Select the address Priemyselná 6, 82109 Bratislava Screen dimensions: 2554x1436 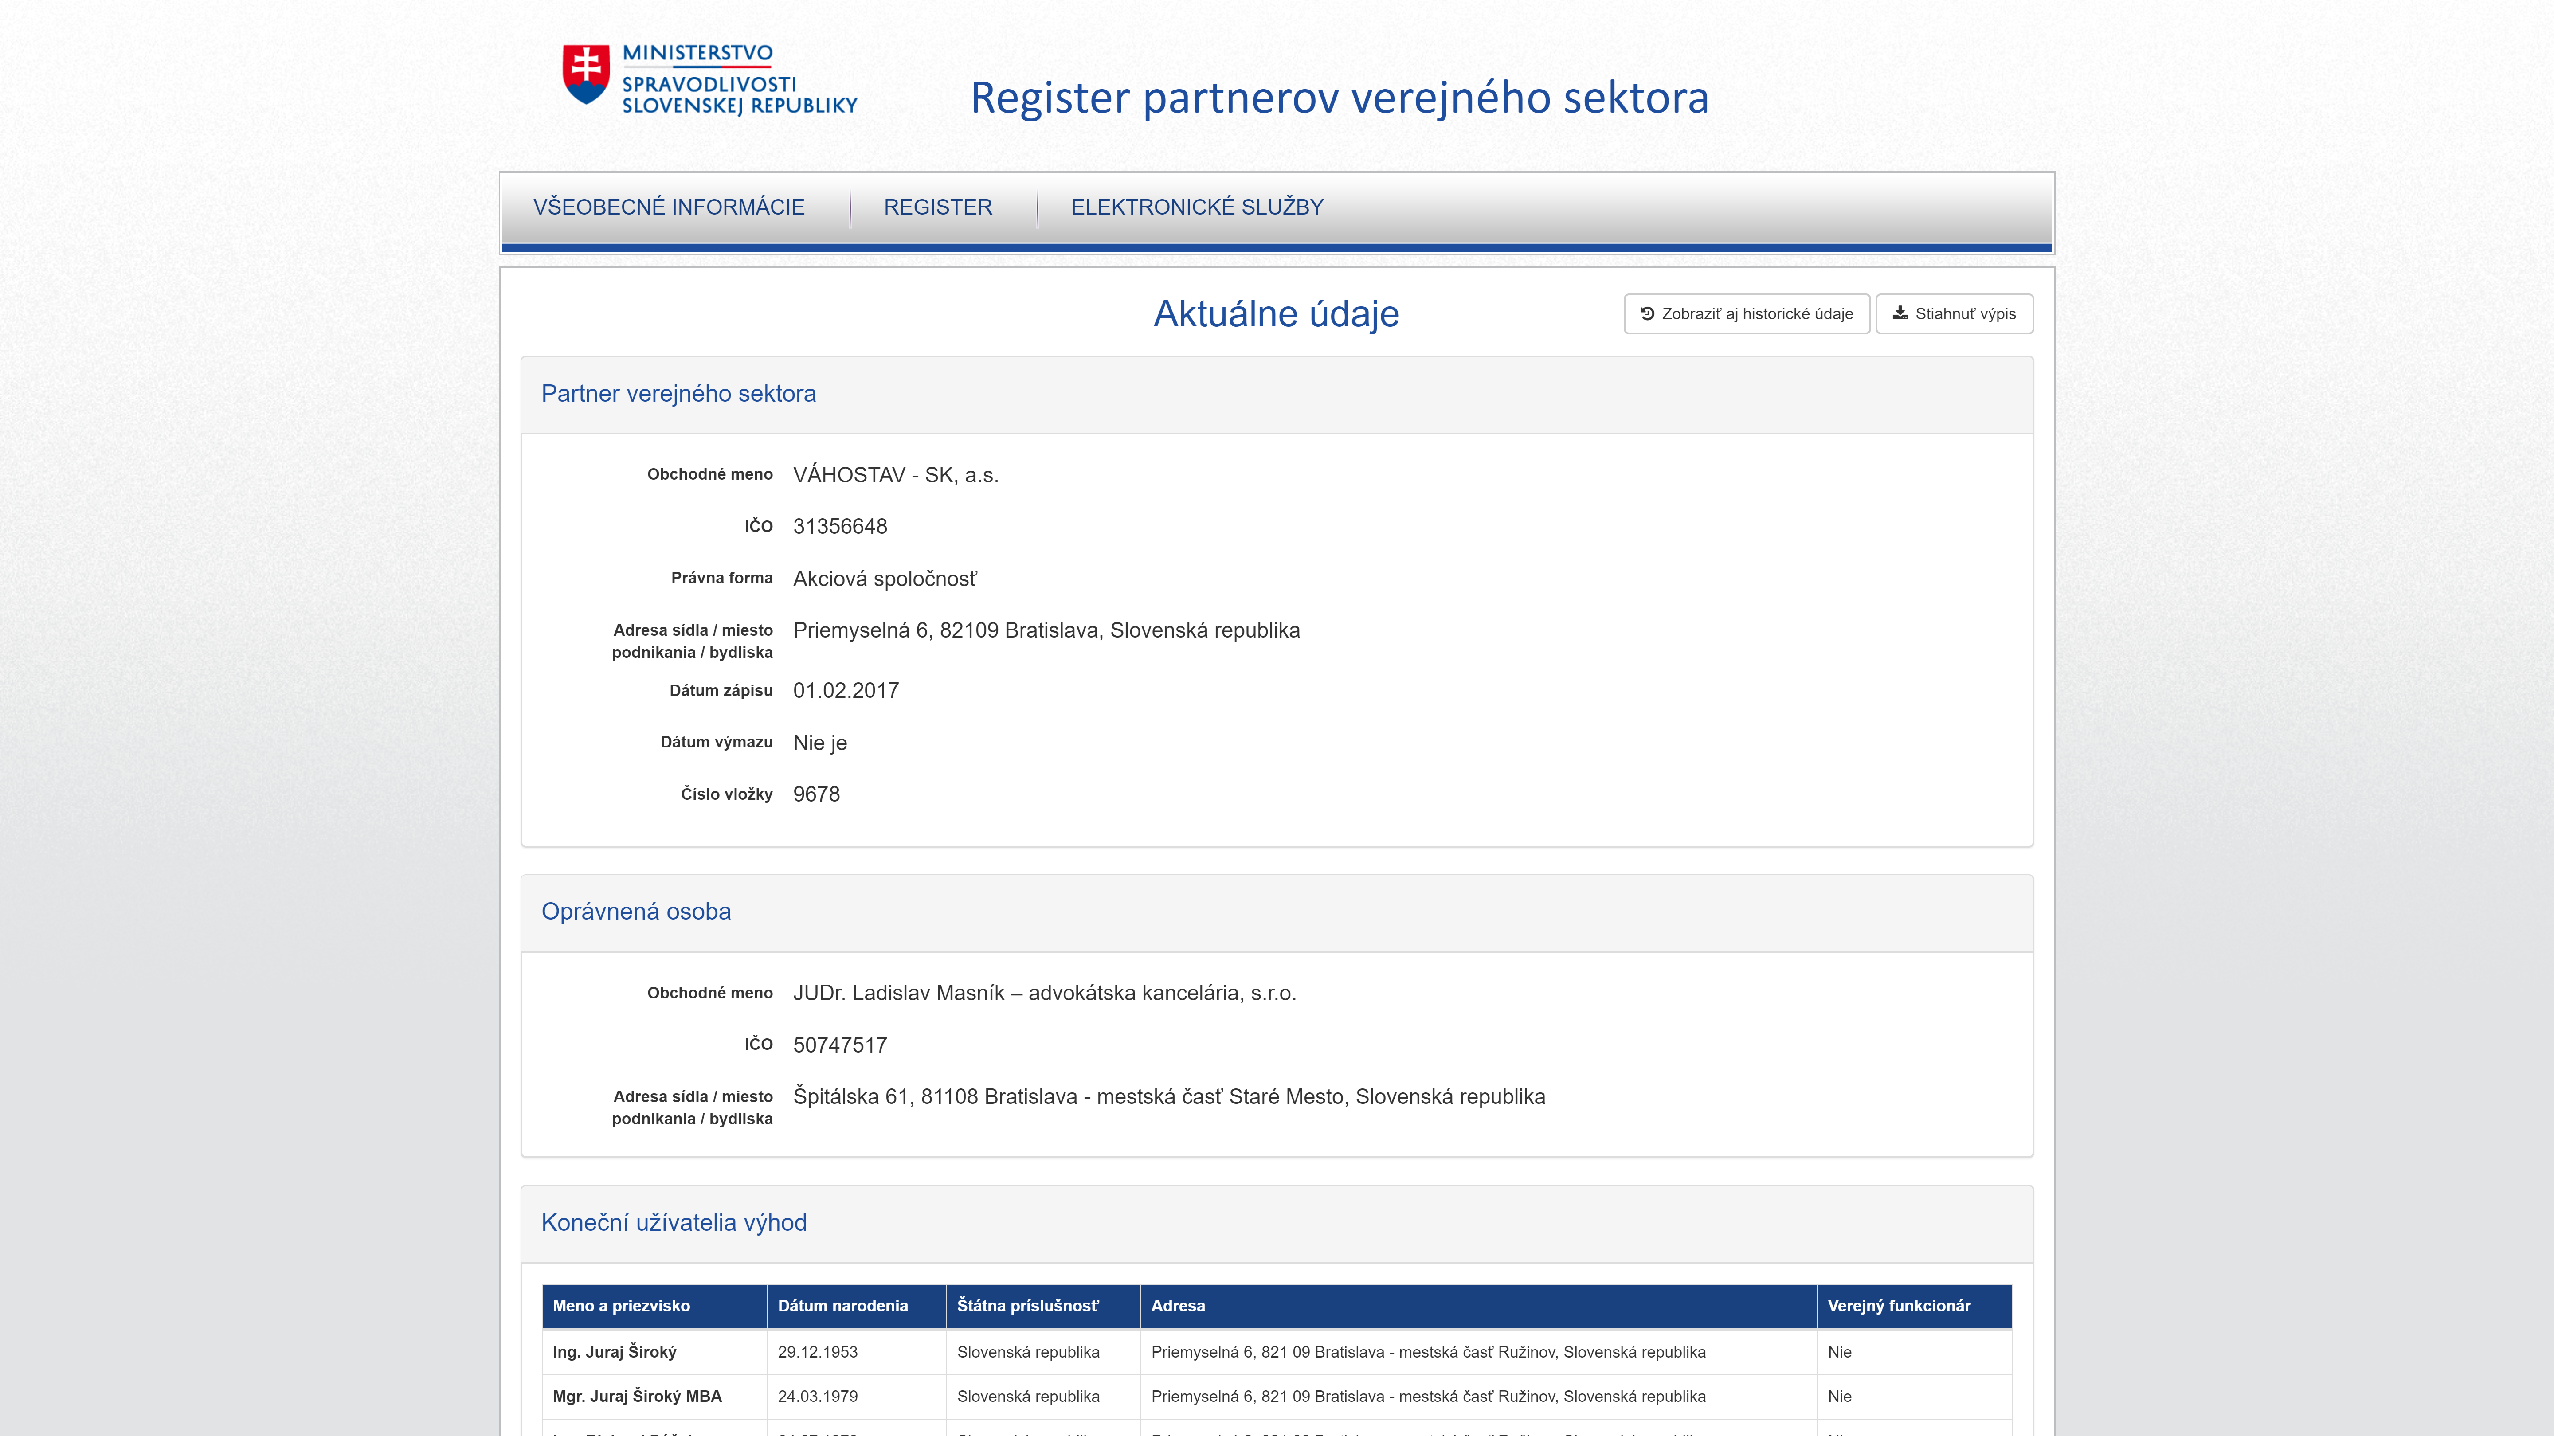tap(1046, 630)
